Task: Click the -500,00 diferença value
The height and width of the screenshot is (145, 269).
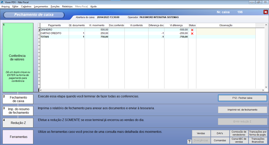Action: click(x=183, y=30)
